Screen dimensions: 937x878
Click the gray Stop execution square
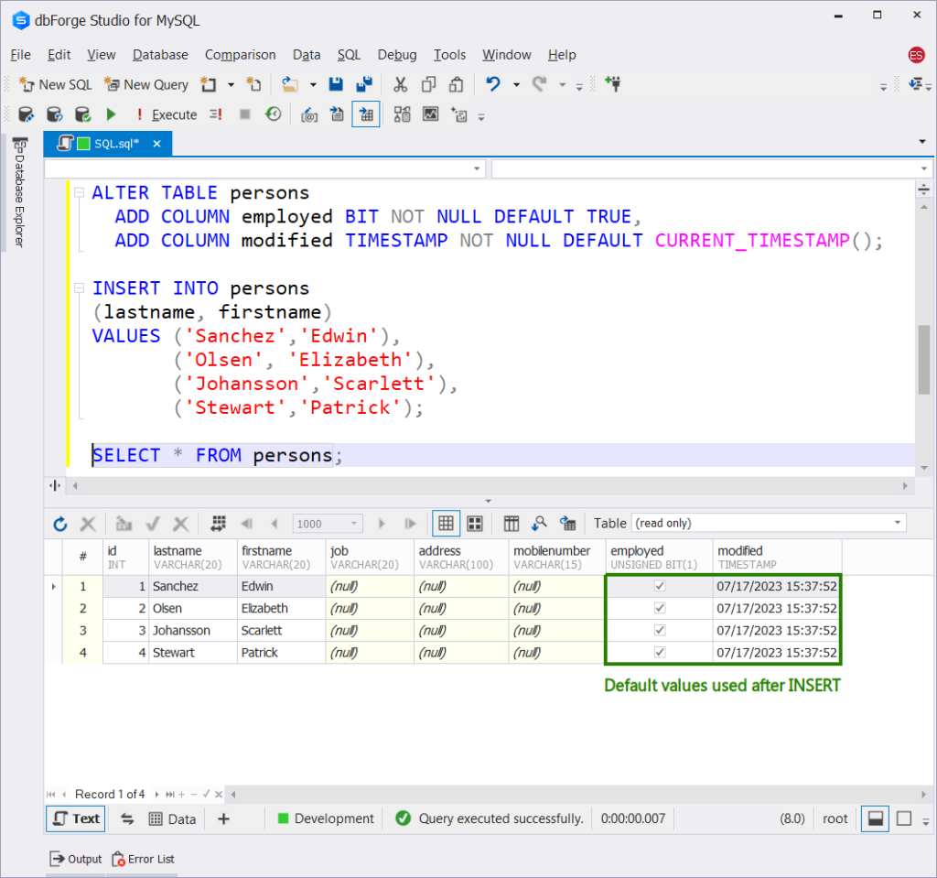244,114
